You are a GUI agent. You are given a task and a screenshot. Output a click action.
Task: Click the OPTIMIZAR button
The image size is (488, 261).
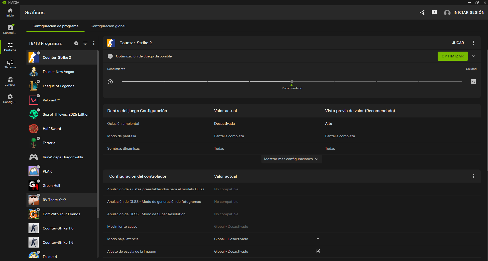point(453,56)
